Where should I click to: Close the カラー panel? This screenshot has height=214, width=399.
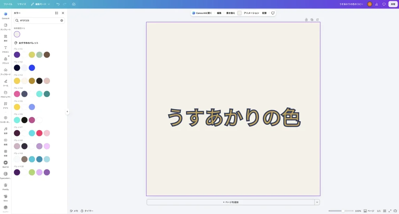(x=63, y=13)
